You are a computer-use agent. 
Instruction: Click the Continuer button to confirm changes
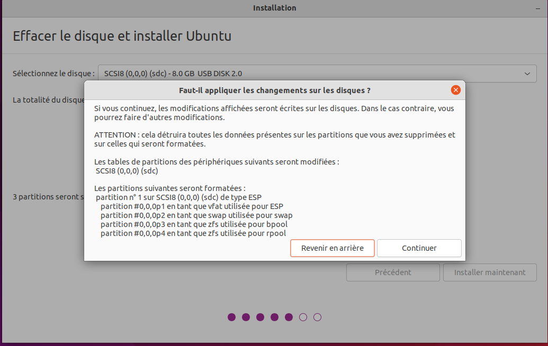pos(419,248)
